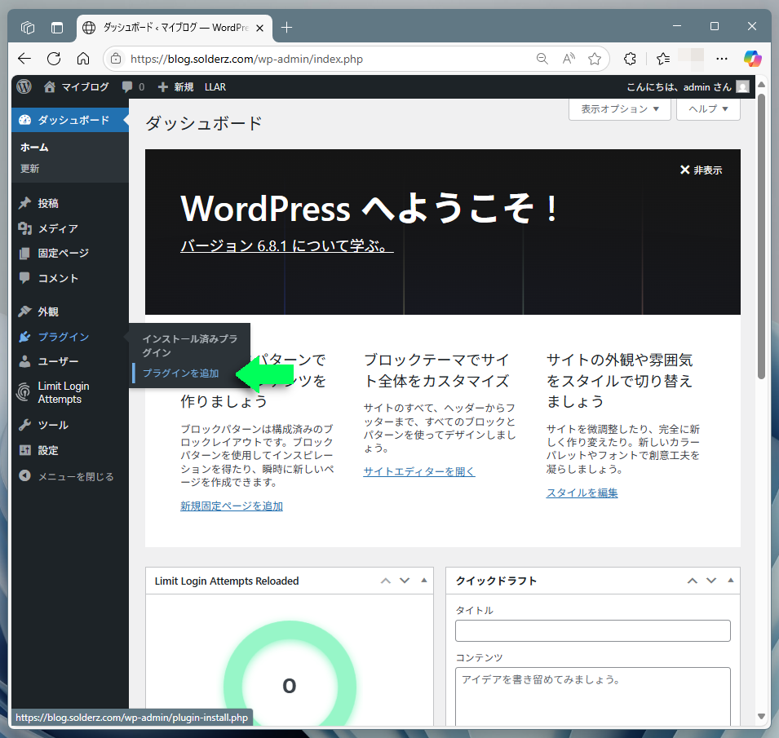Viewport: 779px width, 738px height.
Task: Open the ヘルプ dropdown tab
Action: point(708,108)
